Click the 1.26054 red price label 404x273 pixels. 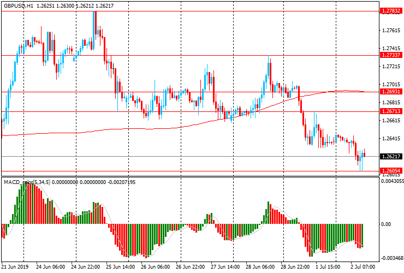[391, 171]
